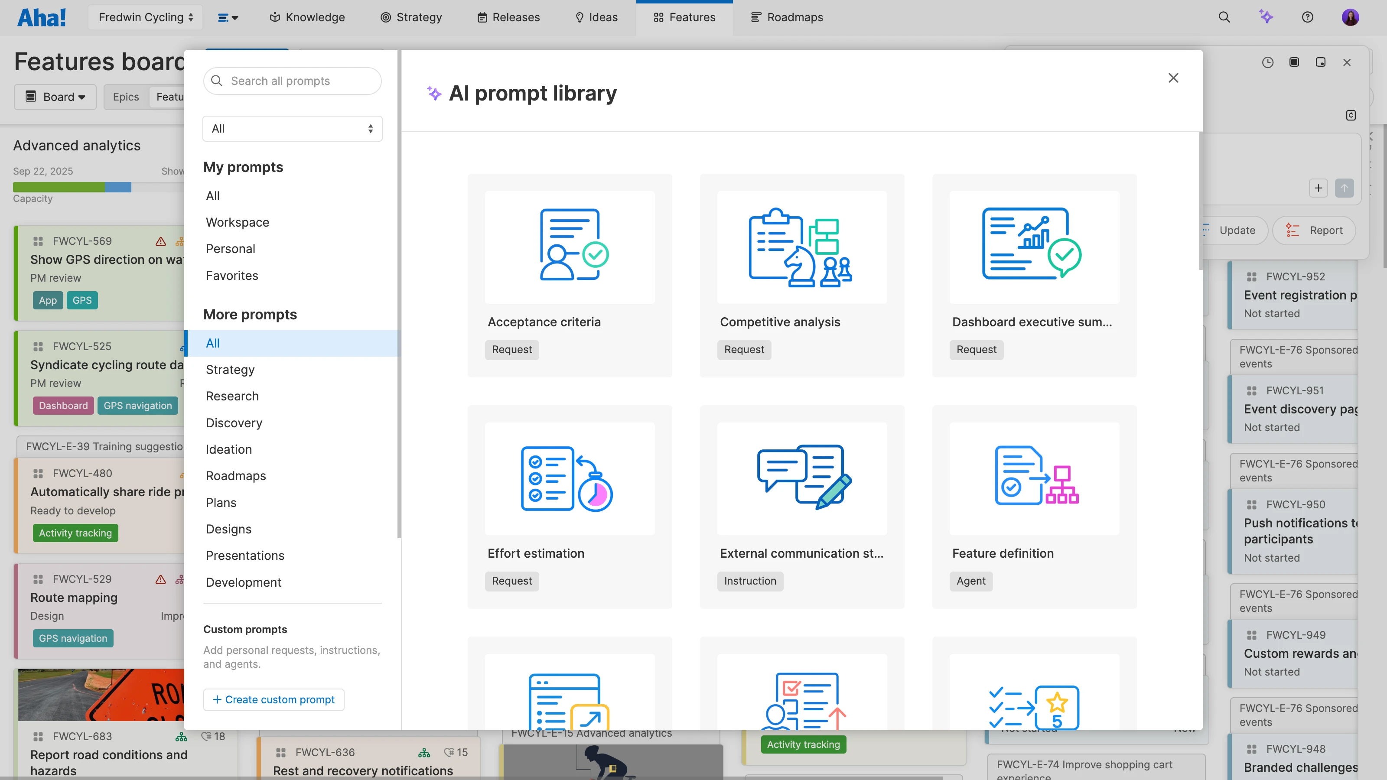Open the All prompts category dropdown
Viewport: 1387px width, 780px height.
pos(292,128)
